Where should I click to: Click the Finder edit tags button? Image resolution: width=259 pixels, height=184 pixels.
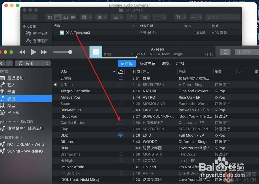[145, 17]
